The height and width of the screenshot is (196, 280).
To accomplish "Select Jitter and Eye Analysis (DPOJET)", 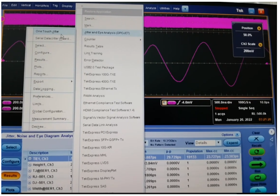I will (x=107, y=33).
